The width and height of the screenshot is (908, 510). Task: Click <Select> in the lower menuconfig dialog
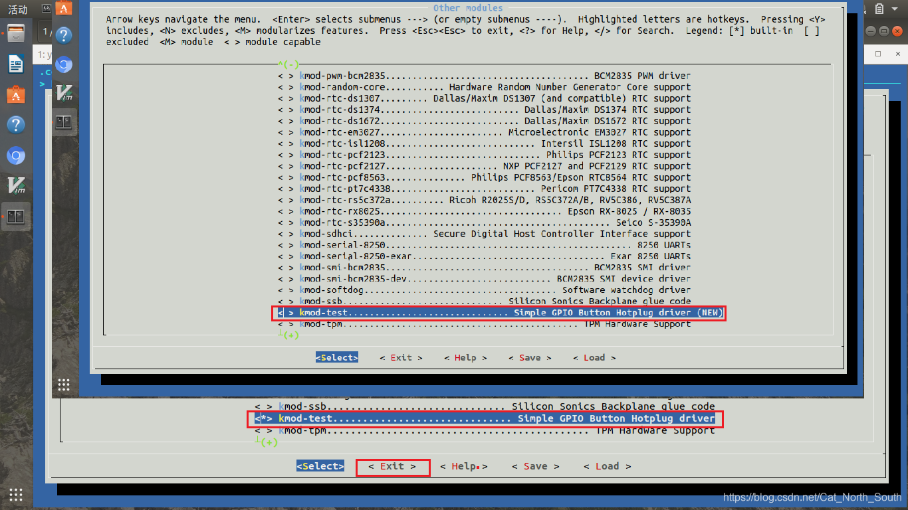point(320,466)
